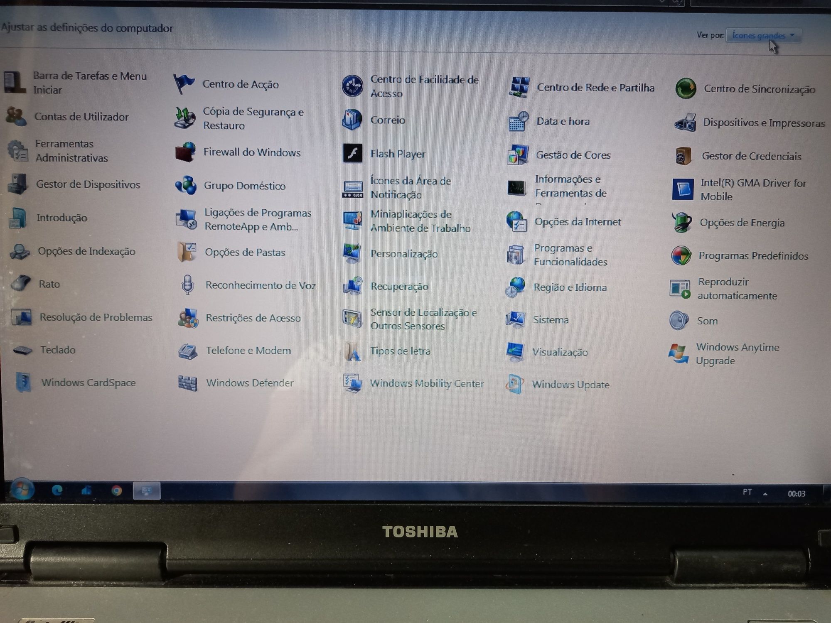Screen dimensions: 831x623
Task: Open the Cópia de Segurança e Restauro icon
Action: pos(185,118)
